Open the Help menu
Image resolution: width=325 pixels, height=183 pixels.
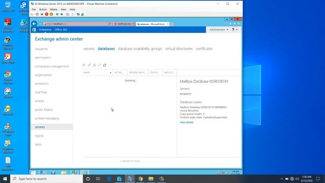[x=72, y=9]
